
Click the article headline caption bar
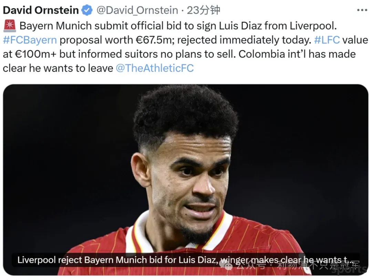(x=186, y=260)
